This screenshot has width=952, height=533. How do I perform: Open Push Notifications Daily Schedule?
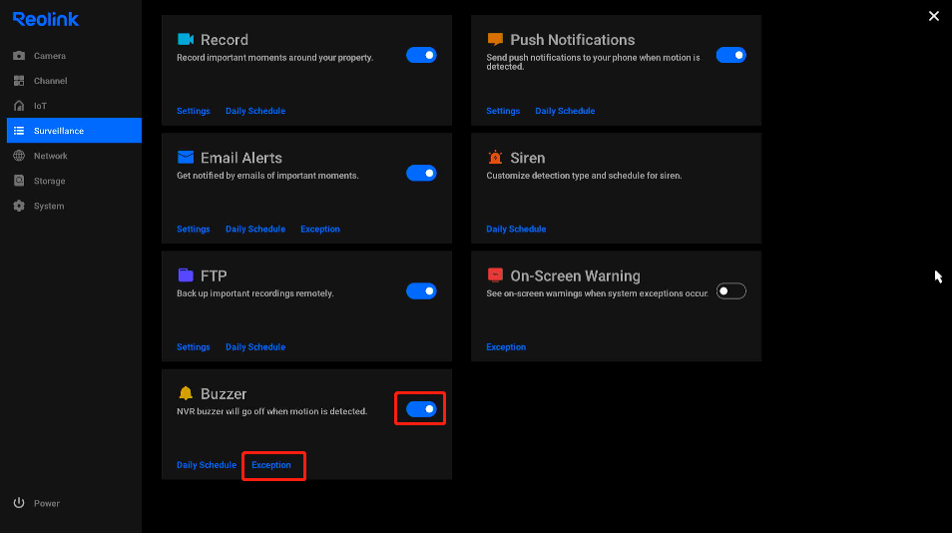coord(565,111)
